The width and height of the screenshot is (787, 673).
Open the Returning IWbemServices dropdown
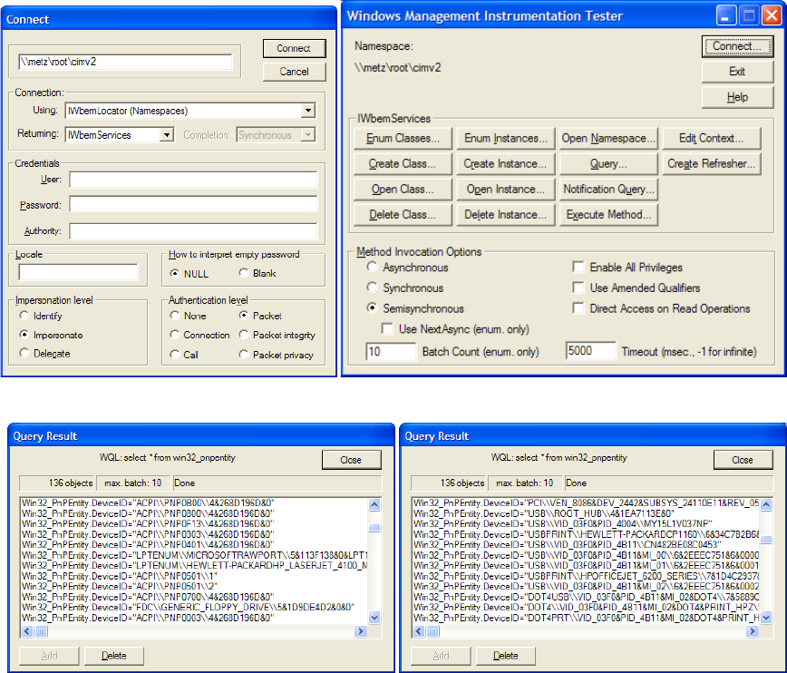166,135
